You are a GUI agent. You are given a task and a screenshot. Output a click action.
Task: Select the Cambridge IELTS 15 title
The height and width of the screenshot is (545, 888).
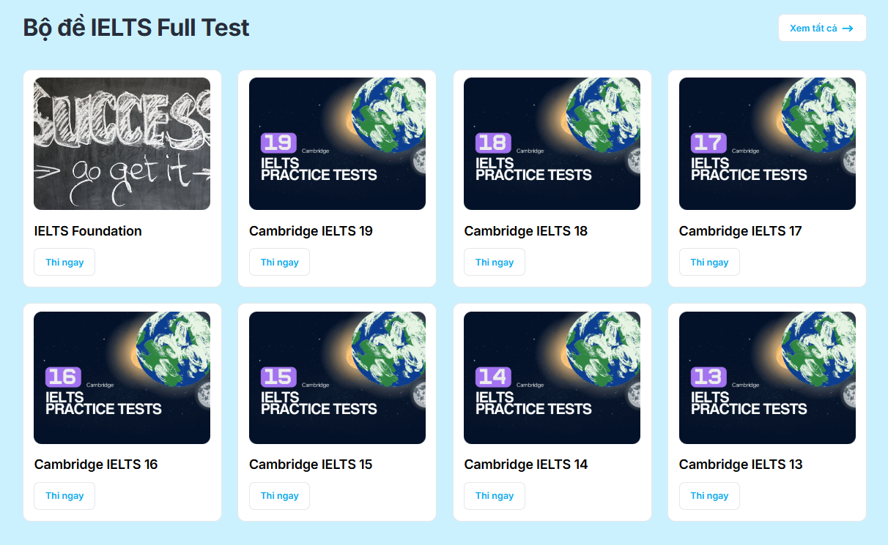pos(311,465)
